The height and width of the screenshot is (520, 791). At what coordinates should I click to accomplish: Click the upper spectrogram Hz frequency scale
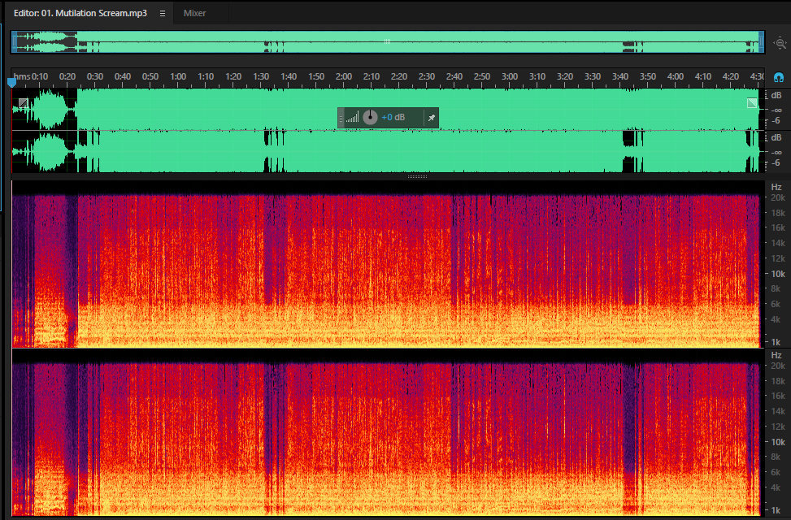(x=777, y=264)
